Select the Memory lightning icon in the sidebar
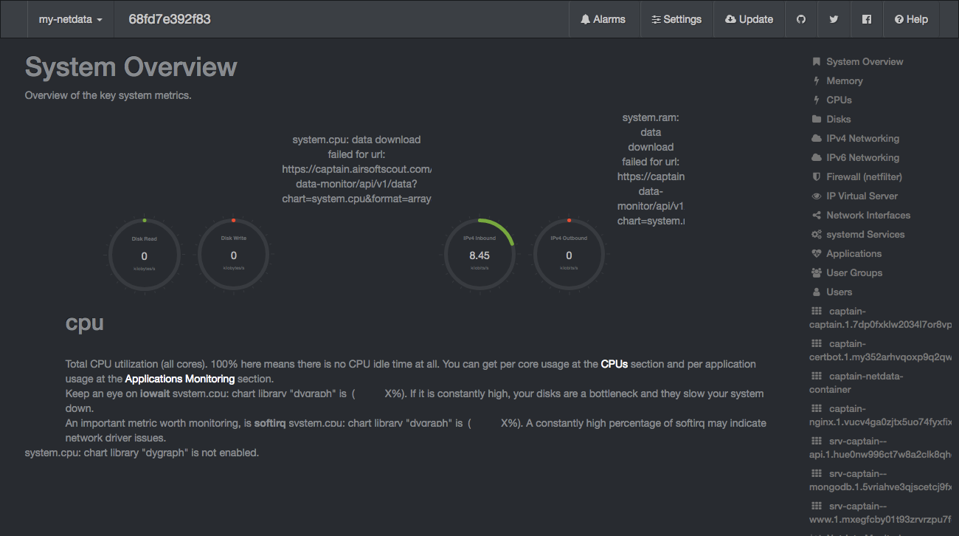Image resolution: width=959 pixels, height=536 pixels. 816,80
